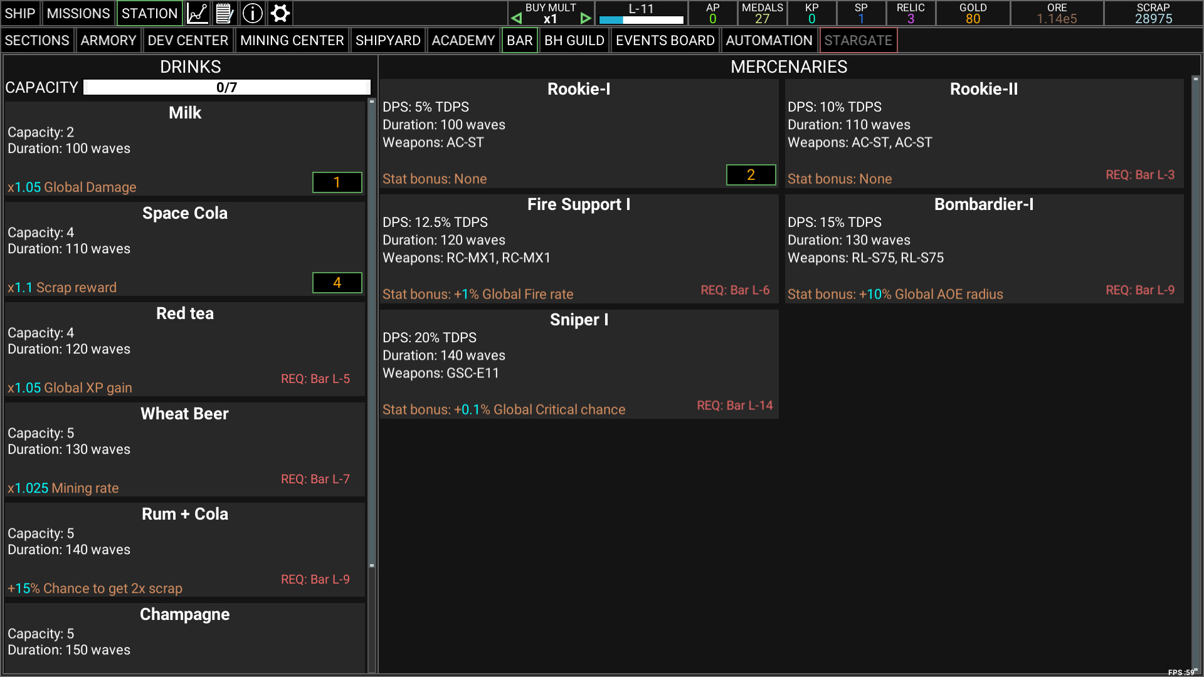
Task: Click the SCRAP resource display
Action: coord(1153,13)
